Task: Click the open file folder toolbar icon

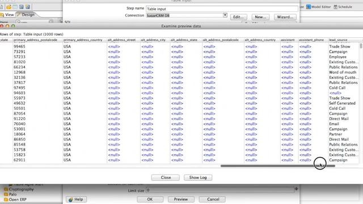Action: click(x=9, y=7)
